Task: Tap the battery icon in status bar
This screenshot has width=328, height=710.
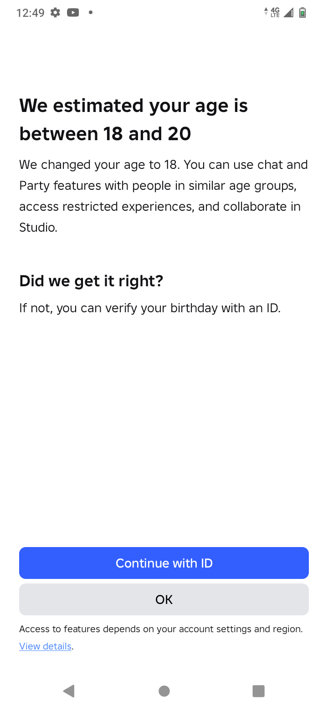Action: coord(302,13)
